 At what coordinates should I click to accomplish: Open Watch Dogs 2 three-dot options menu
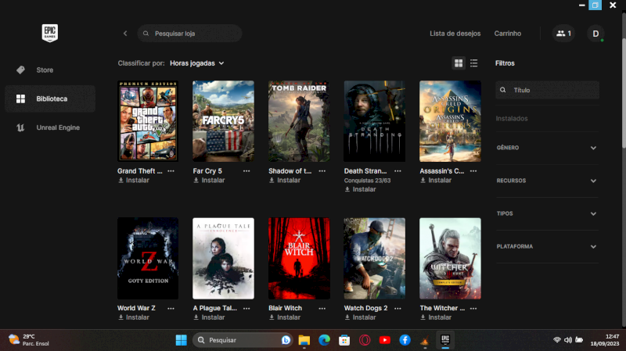398,308
